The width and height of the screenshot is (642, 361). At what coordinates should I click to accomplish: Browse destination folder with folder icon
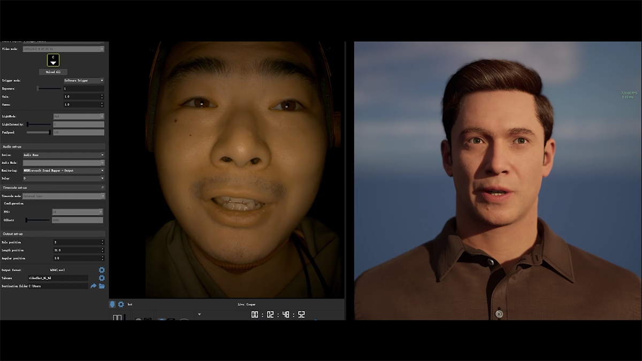coord(102,286)
